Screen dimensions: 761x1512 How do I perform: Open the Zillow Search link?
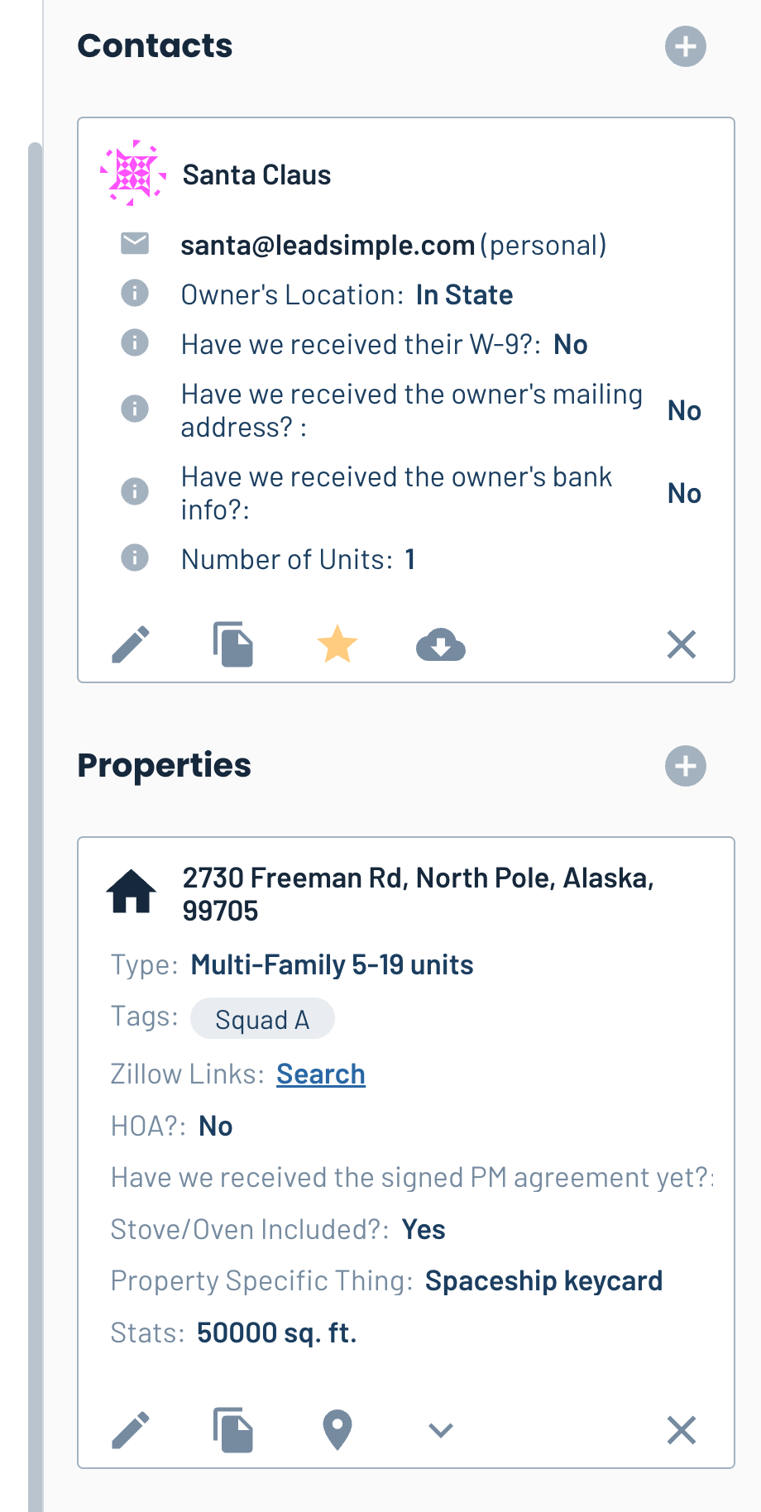pyautogui.click(x=321, y=1074)
